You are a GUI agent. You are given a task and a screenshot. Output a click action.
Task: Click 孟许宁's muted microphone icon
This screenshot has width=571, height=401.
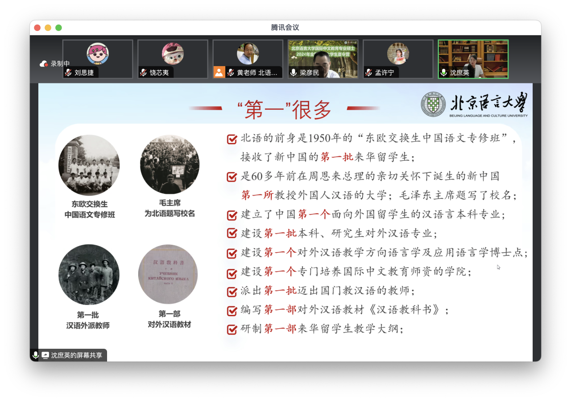coord(368,72)
